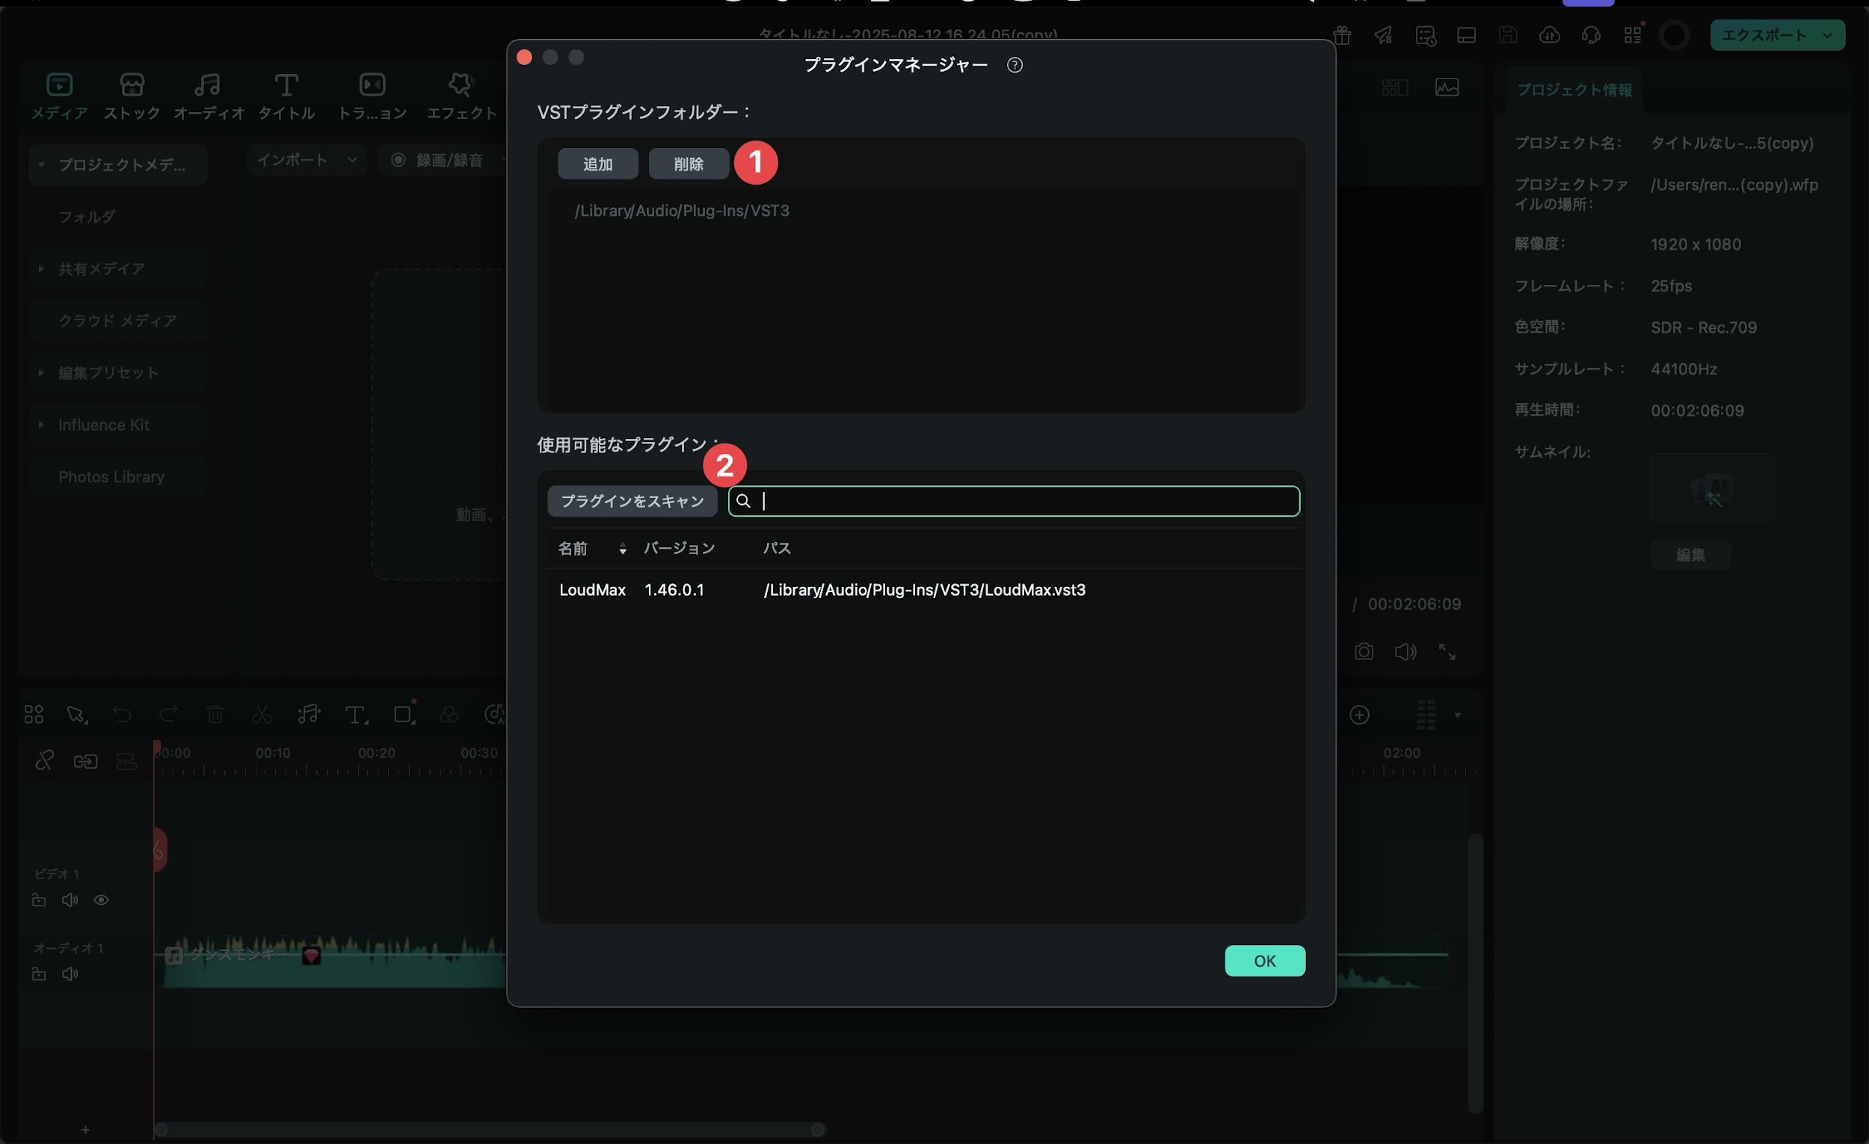Mute the オーディオ1 track speaker

70,974
